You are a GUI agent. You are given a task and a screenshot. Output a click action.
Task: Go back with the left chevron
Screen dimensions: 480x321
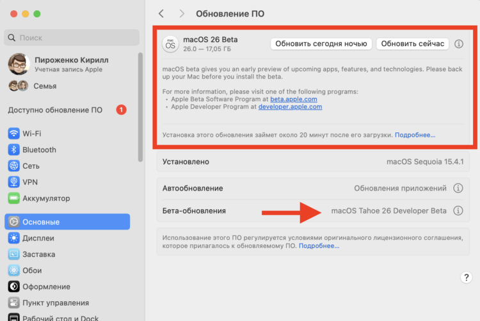click(x=161, y=13)
